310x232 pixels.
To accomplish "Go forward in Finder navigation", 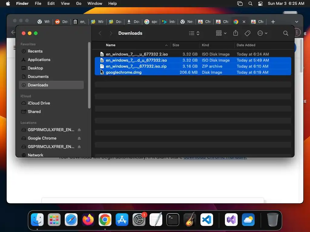I will (111, 33).
